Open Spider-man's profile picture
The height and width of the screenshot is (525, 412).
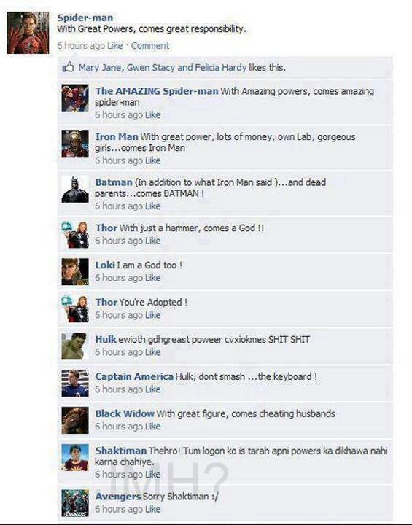[x=28, y=33]
